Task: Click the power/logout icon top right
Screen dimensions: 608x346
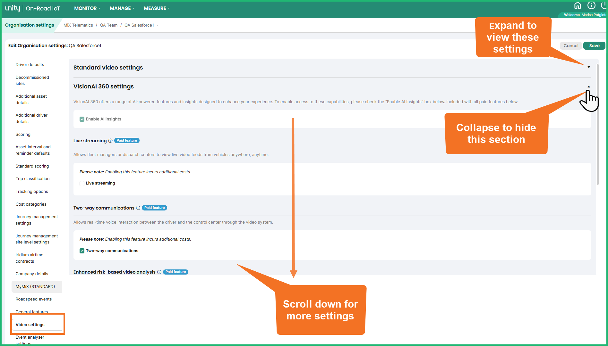Action: (604, 5)
